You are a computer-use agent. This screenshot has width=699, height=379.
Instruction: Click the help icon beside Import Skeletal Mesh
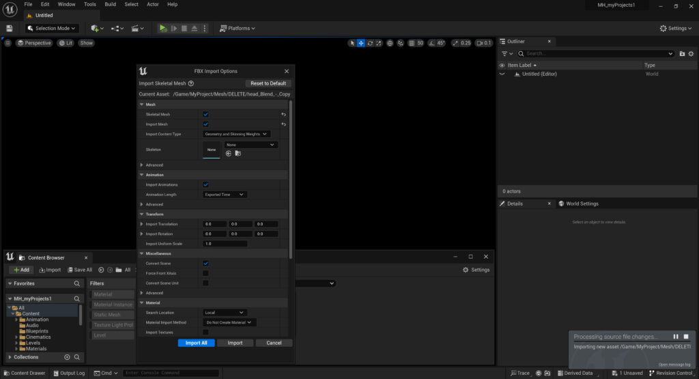(x=191, y=83)
